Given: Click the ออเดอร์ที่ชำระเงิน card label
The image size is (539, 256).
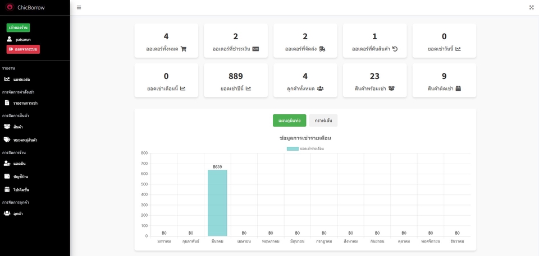Looking at the screenshot, I should coord(231,49).
